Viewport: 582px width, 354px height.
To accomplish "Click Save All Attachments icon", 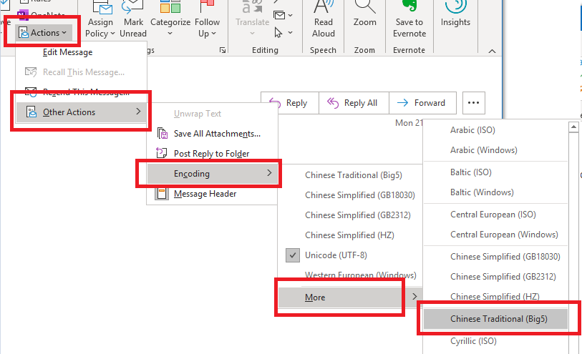I will pos(163,134).
